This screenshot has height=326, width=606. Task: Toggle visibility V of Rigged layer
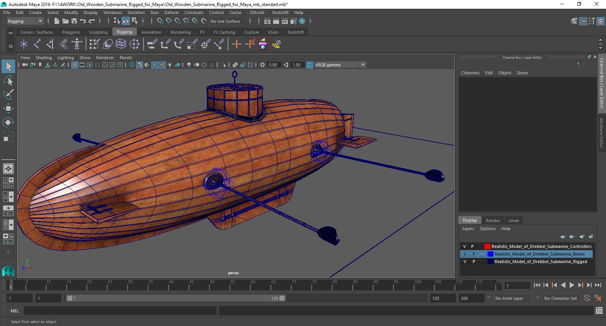coord(465,262)
